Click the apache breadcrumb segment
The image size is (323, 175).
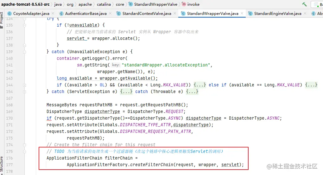pos(85,4)
